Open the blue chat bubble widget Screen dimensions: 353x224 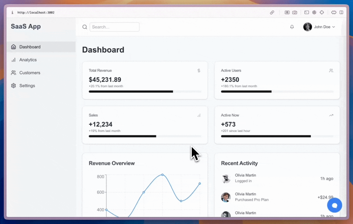pos(334,205)
